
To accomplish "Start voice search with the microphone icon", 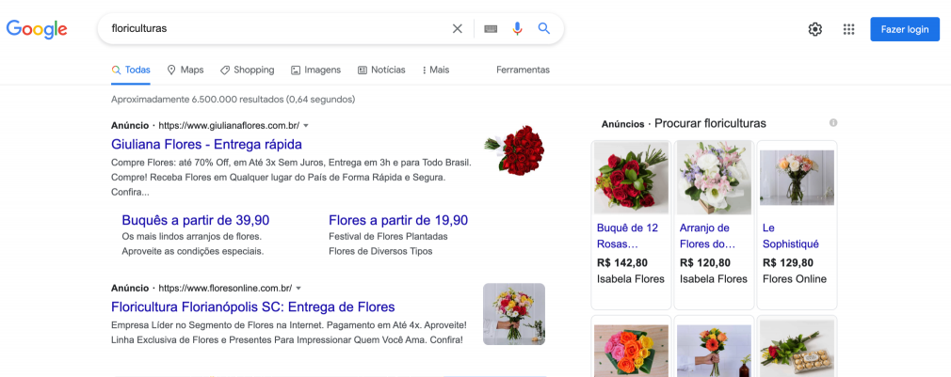I will pyautogui.click(x=517, y=28).
